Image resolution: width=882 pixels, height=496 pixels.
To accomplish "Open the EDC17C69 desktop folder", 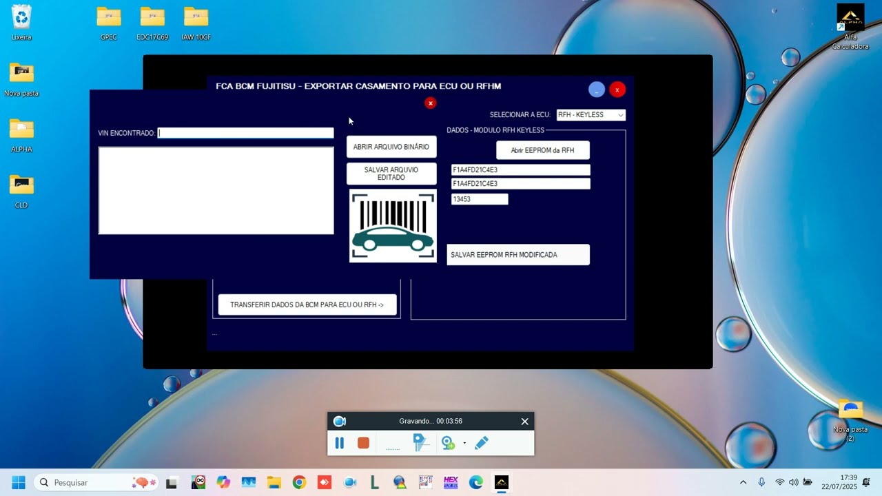I will click(152, 22).
